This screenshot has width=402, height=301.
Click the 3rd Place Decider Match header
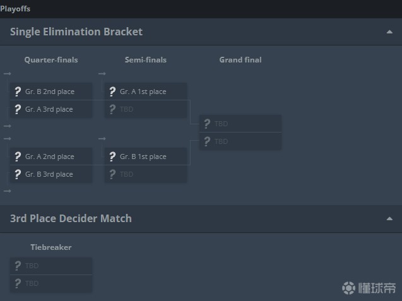point(71,218)
